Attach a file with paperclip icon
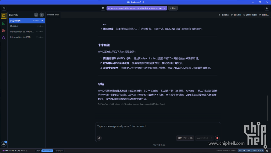 click(x=99, y=138)
